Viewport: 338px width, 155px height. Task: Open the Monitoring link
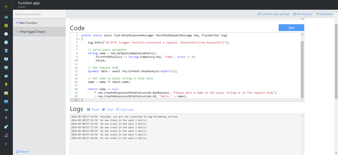tap(302, 14)
